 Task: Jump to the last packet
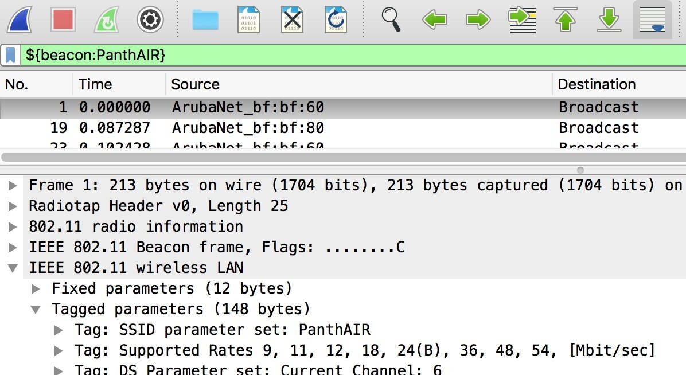coord(609,19)
